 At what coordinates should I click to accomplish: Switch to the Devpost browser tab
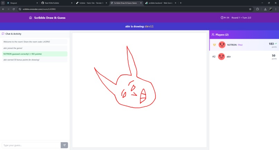(x=21, y=3)
